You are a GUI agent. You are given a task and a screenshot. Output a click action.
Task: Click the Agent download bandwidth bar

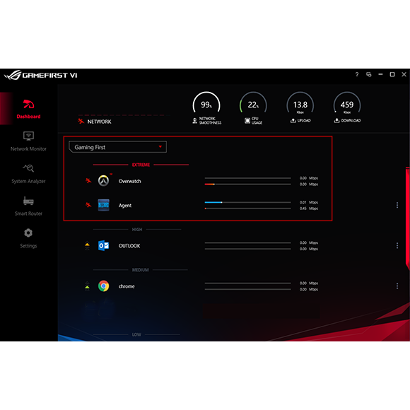point(247,209)
